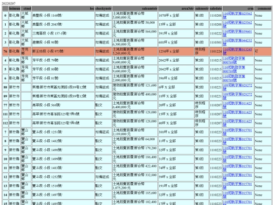Click the checkynstr column header

tap(104, 9)
